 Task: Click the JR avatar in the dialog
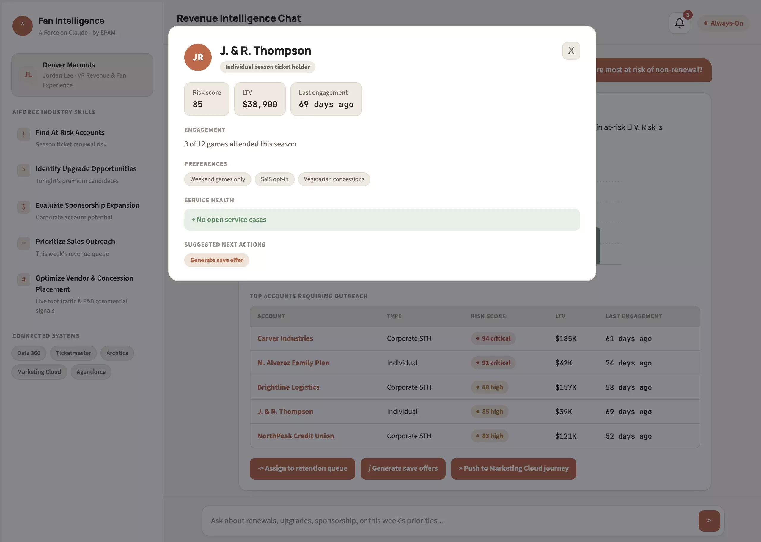pyautogui.click(x=198, y=57)
